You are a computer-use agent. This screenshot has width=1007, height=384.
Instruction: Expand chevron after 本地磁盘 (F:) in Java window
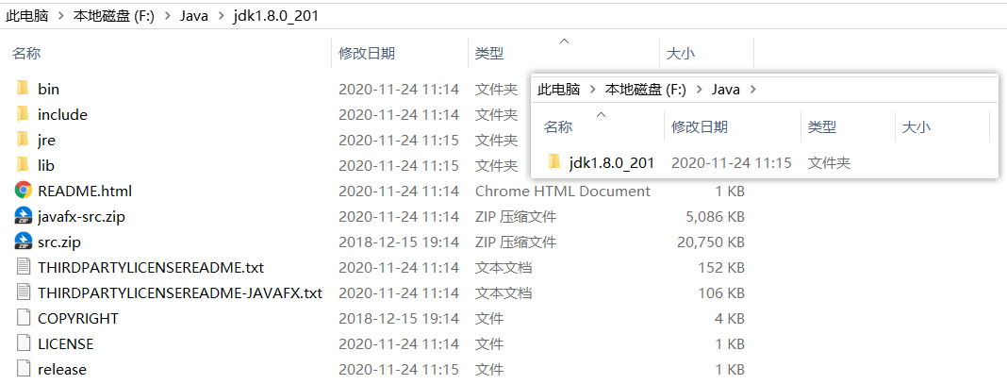tap(699, 90)
